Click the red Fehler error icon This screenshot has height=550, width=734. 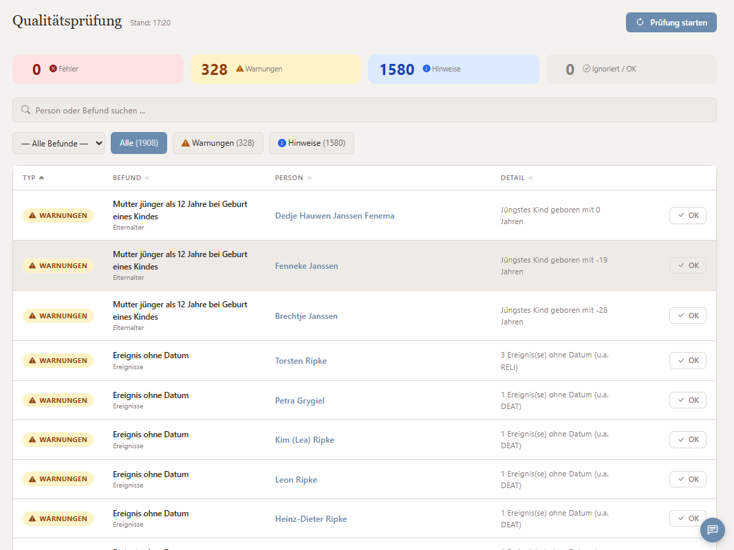54,69
